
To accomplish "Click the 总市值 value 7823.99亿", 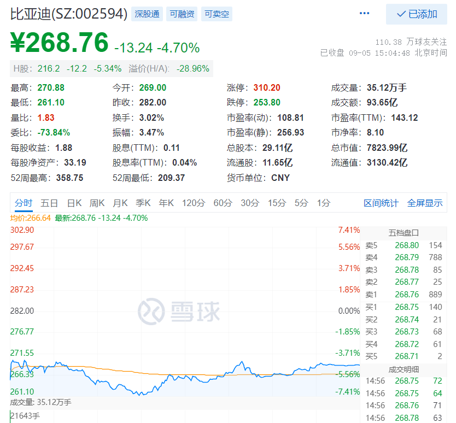I will pos(387,148).
